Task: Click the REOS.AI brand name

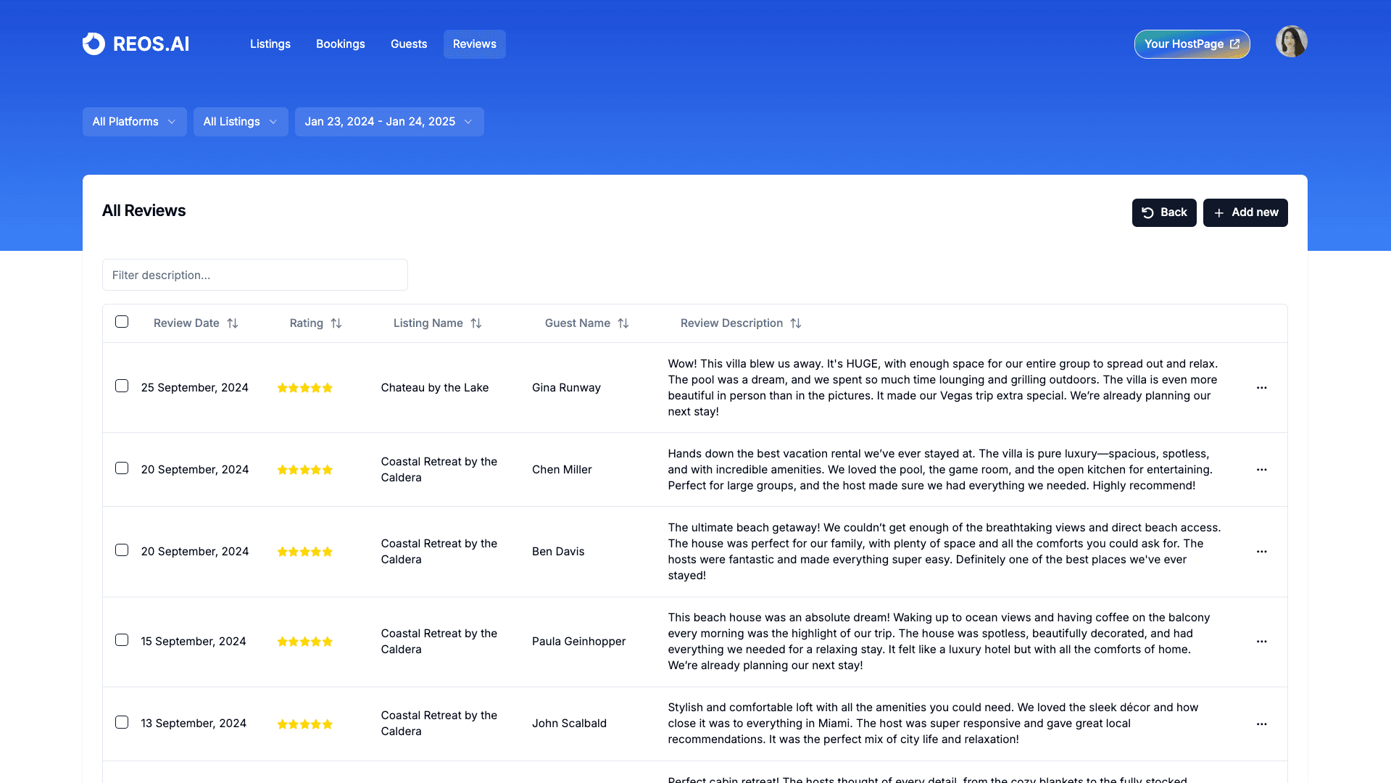Action: tap(151, 44)
